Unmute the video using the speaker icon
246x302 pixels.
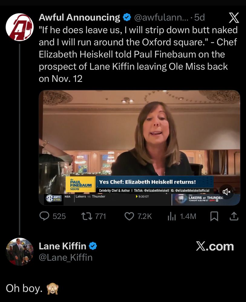[227, 191]
